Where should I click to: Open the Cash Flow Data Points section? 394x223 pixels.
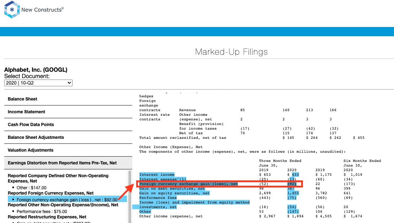tap(68, 125)
